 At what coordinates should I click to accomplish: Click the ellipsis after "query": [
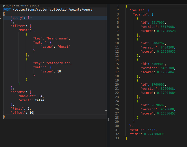(31, 18)
